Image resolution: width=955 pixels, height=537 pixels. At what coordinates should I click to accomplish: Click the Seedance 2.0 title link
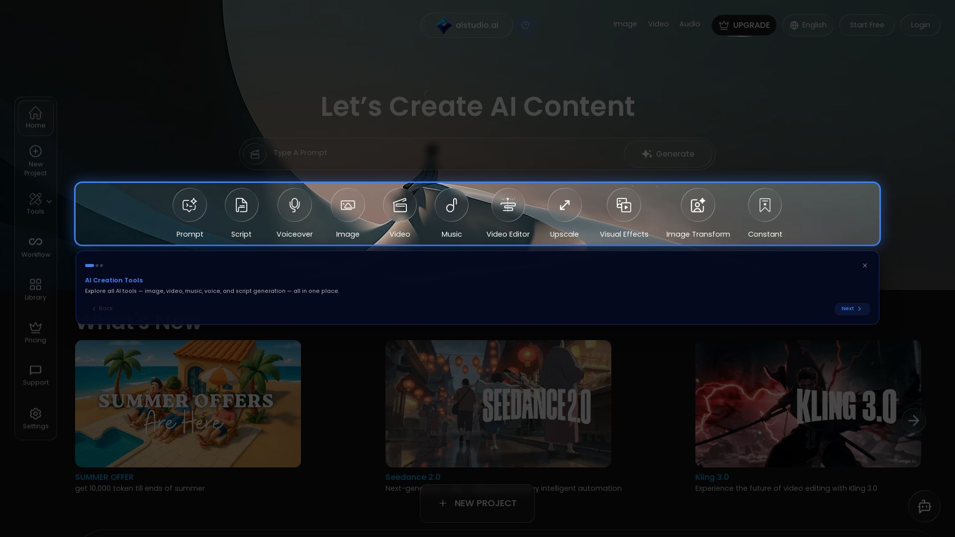[413, 477]
